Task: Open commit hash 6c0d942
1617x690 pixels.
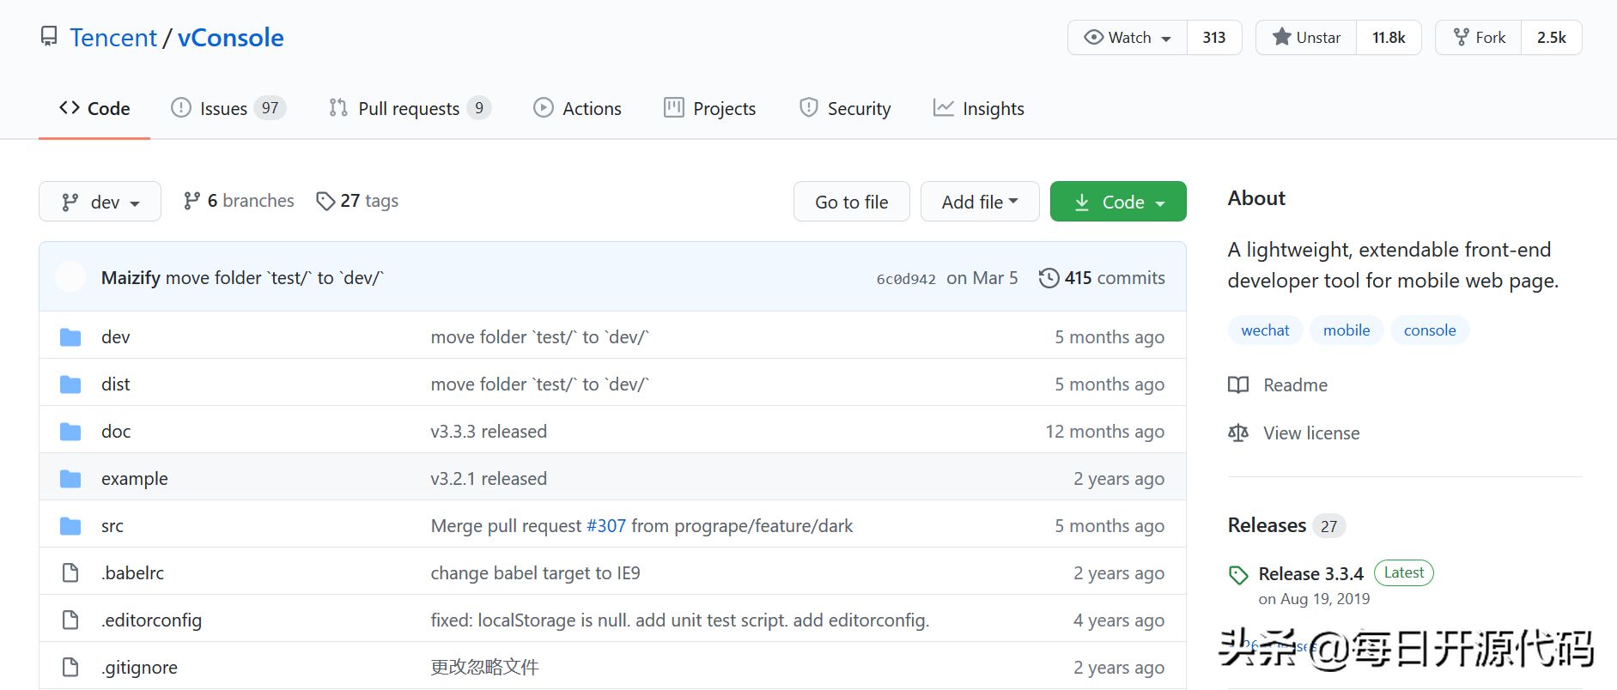Action: 906,279
